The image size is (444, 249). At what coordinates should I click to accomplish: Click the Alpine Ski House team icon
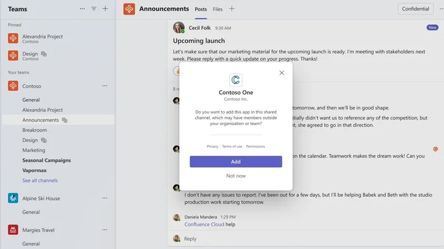(13, 198)
